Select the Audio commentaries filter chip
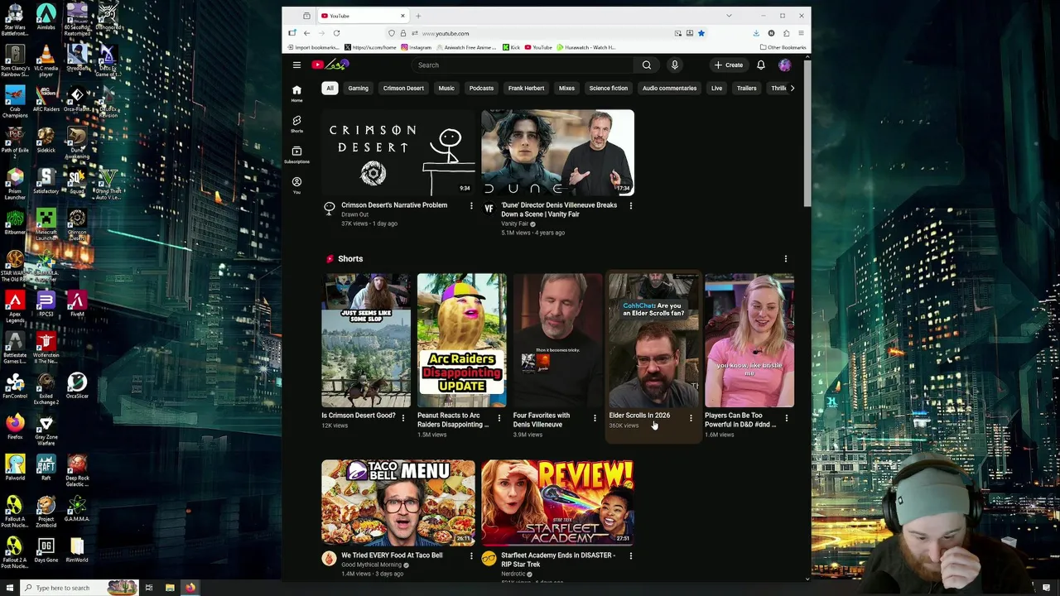Screen dimensions: 1060x596 pos(669,88)
